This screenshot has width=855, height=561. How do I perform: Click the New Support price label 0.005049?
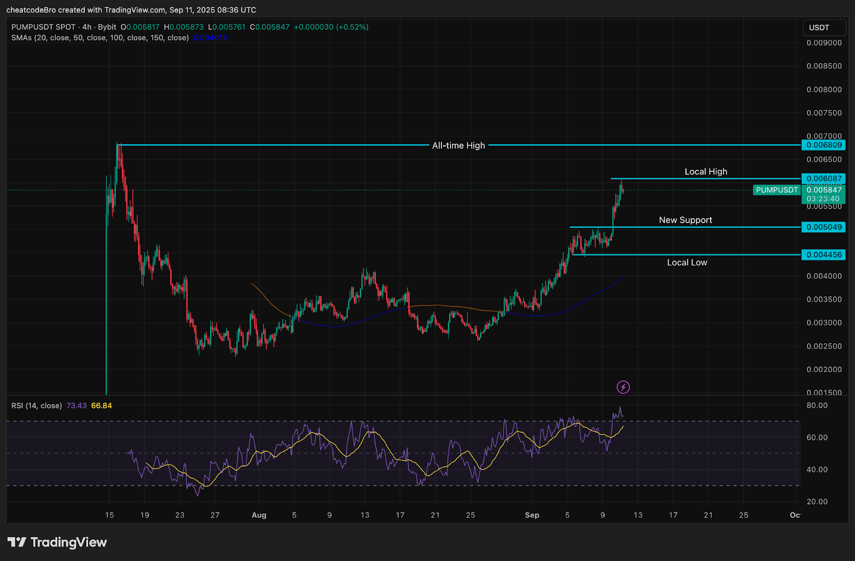pyautogui.click(x=822, y=227)
